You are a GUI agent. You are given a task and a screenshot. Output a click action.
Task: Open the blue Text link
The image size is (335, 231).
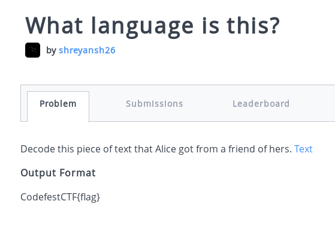(x=303, y=149)
